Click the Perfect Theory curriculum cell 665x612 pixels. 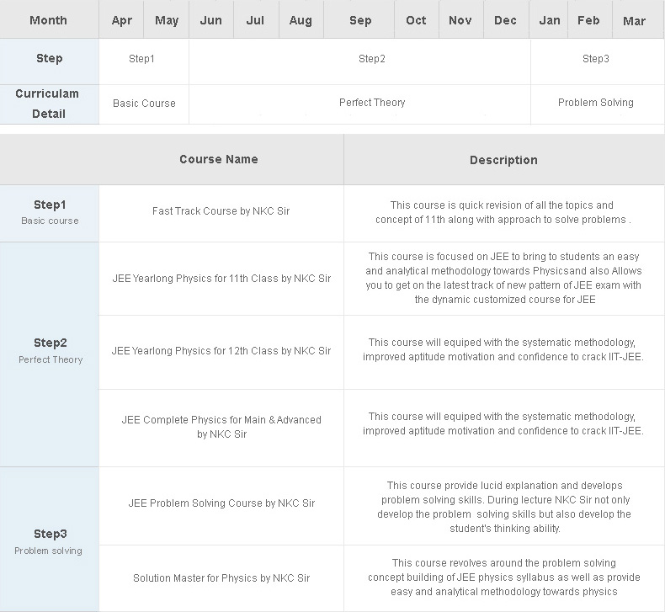[359, 104]
